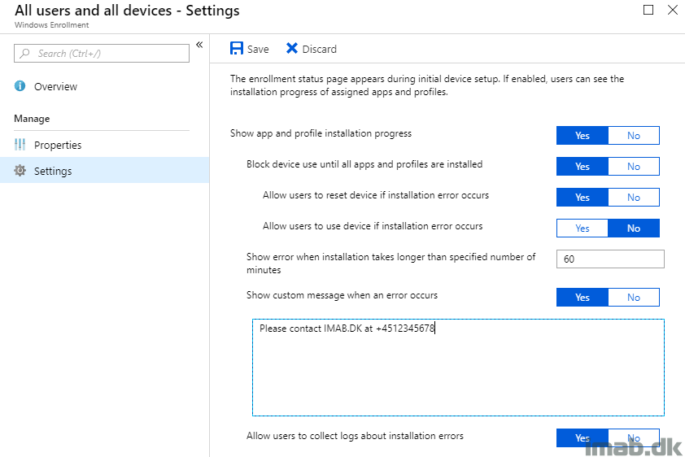This screenshot has height=457, width=685.
Task: Enable Yes for Allow users to use device
Action: [x=582, y=228]
